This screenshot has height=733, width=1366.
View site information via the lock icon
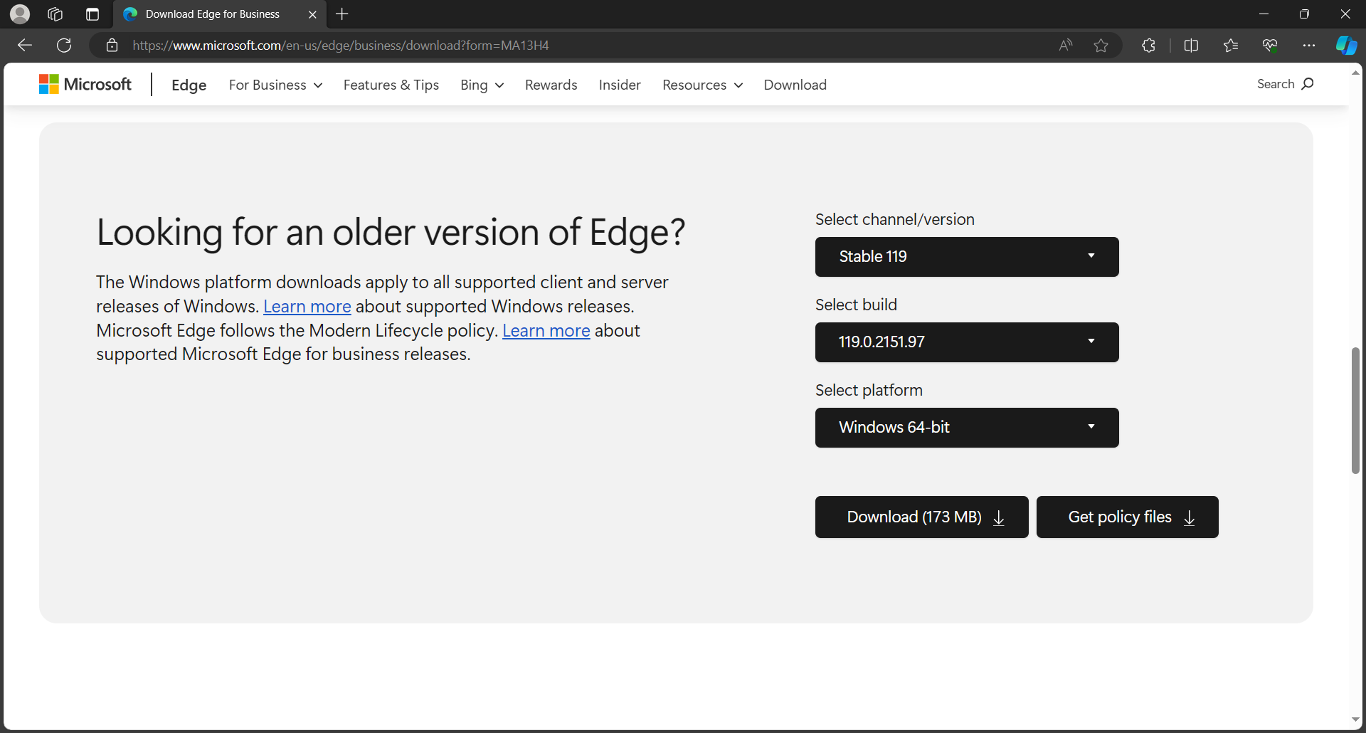(x=112, y=45)
